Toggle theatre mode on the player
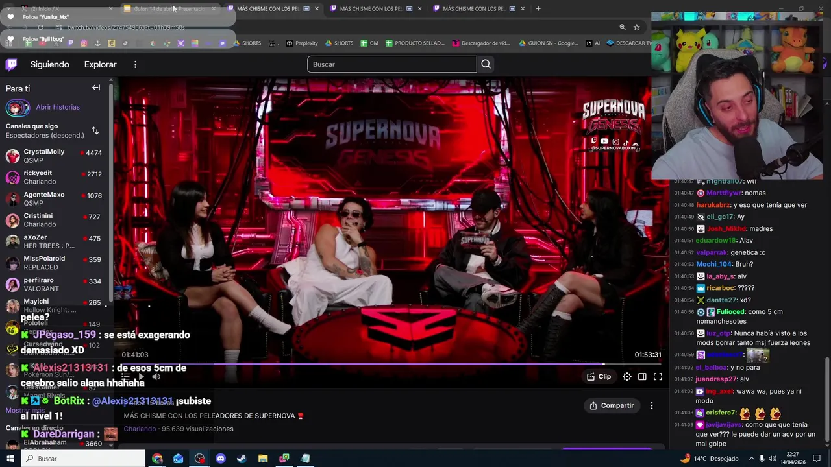Screen dimensions: 831x467 [642, 377]
